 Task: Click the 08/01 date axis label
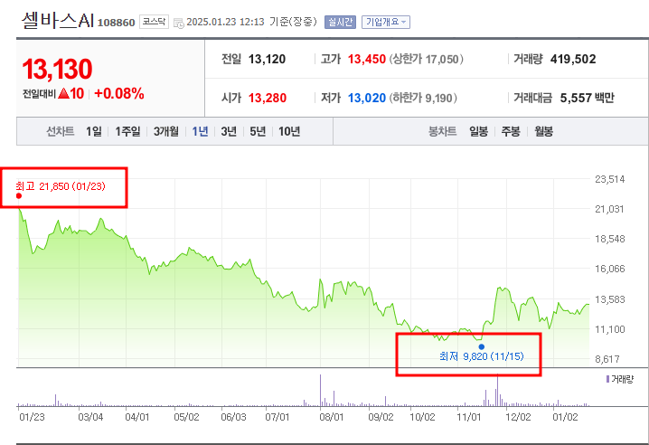(331, 417)
